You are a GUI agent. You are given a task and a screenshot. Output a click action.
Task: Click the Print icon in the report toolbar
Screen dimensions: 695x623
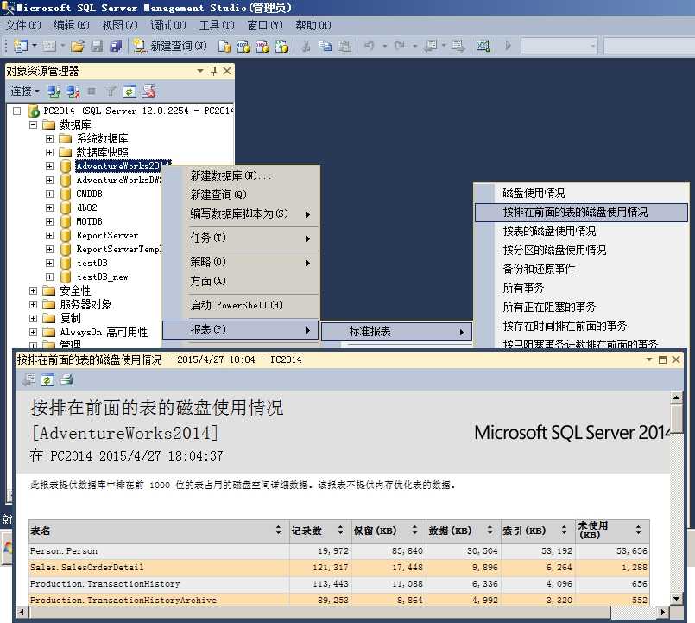(66, 380)
